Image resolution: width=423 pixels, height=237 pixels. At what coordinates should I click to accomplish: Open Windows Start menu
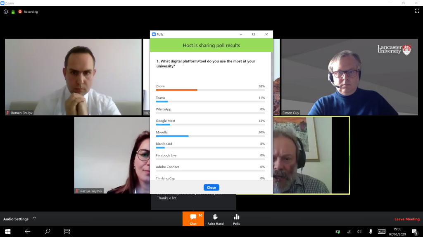tap(7, 231)
